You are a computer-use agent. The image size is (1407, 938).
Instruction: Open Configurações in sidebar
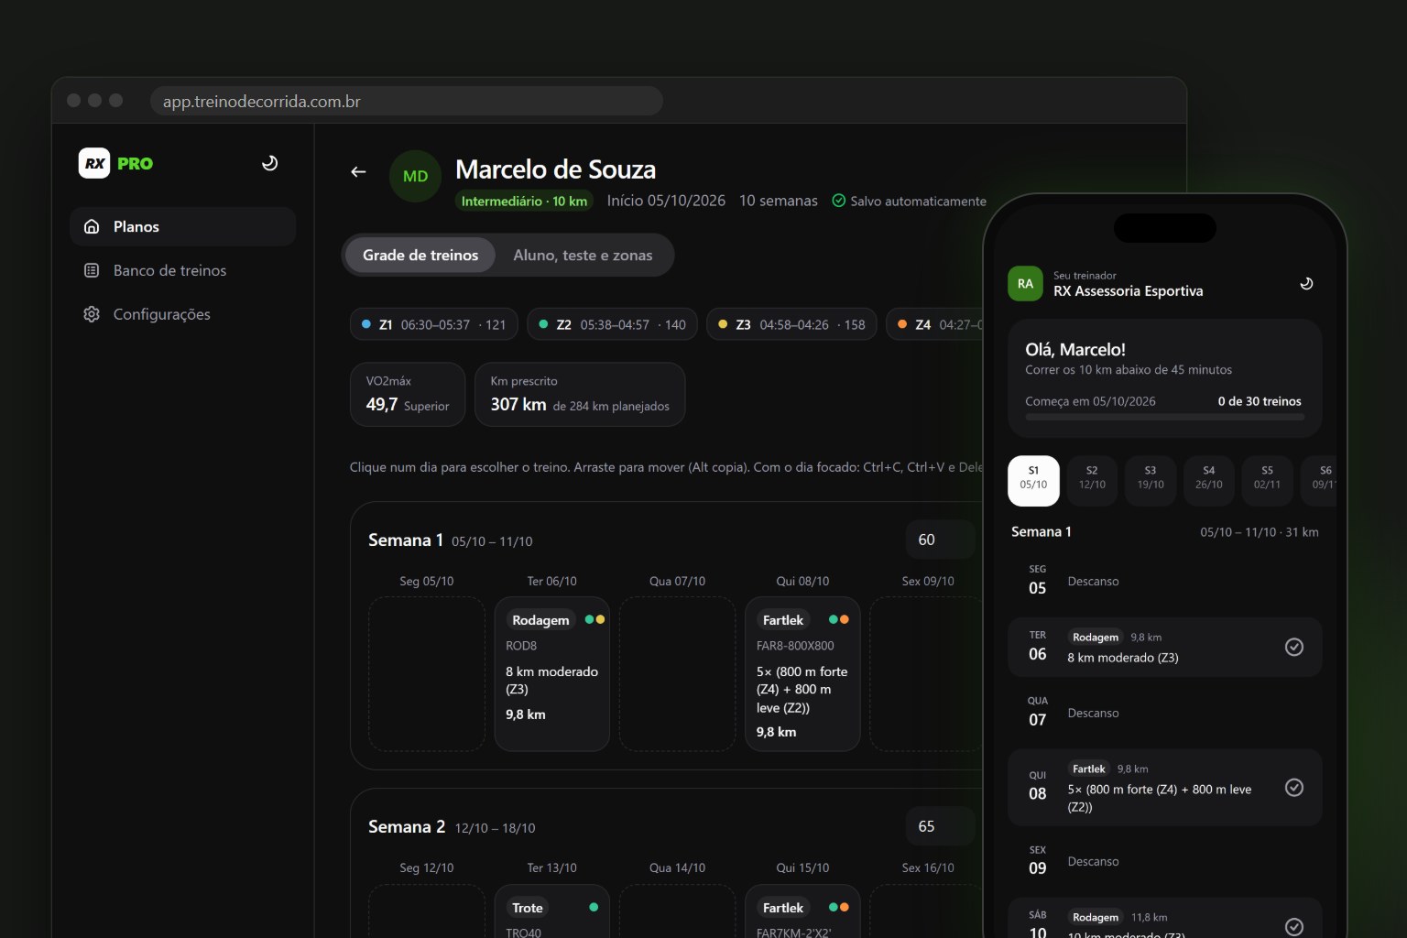click(x=182, y=314)
